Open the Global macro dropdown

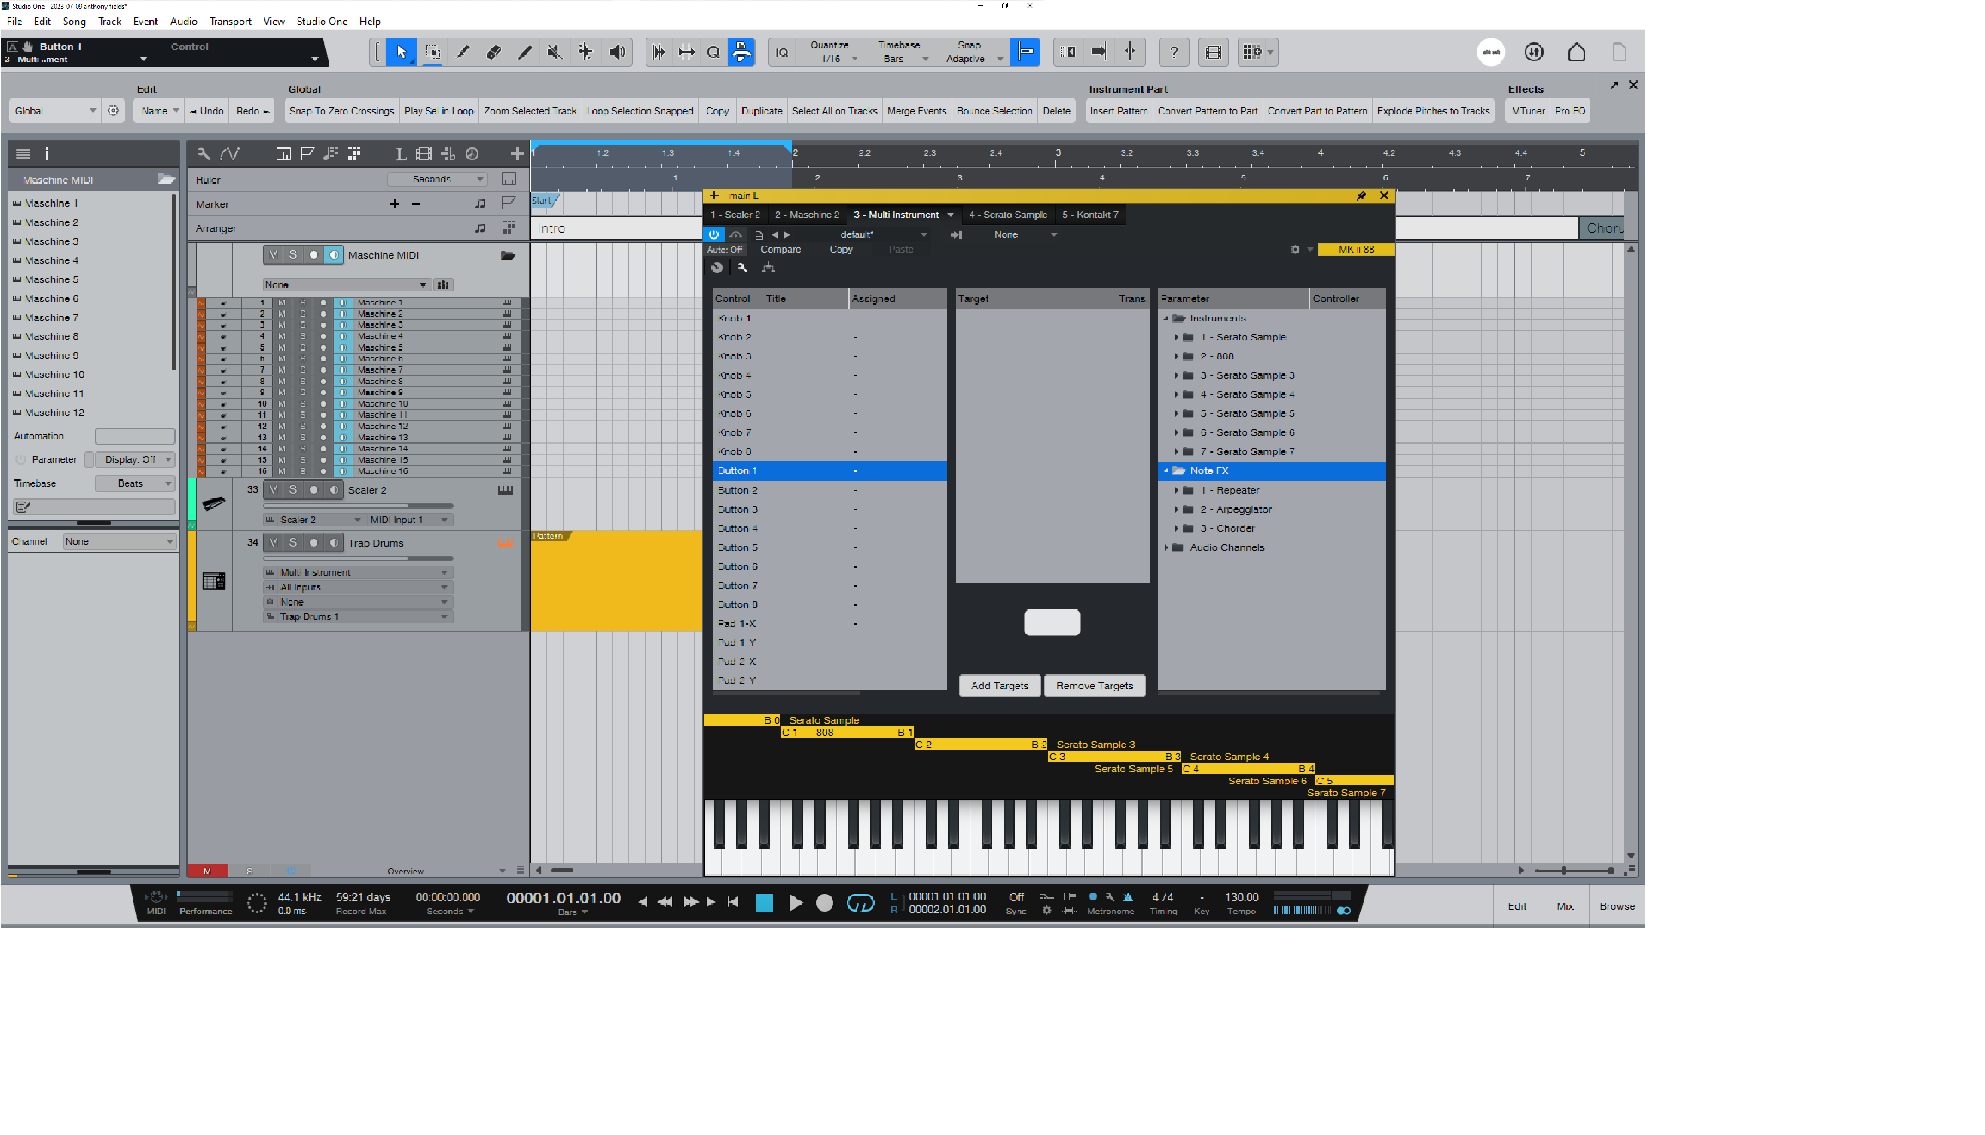54,111
